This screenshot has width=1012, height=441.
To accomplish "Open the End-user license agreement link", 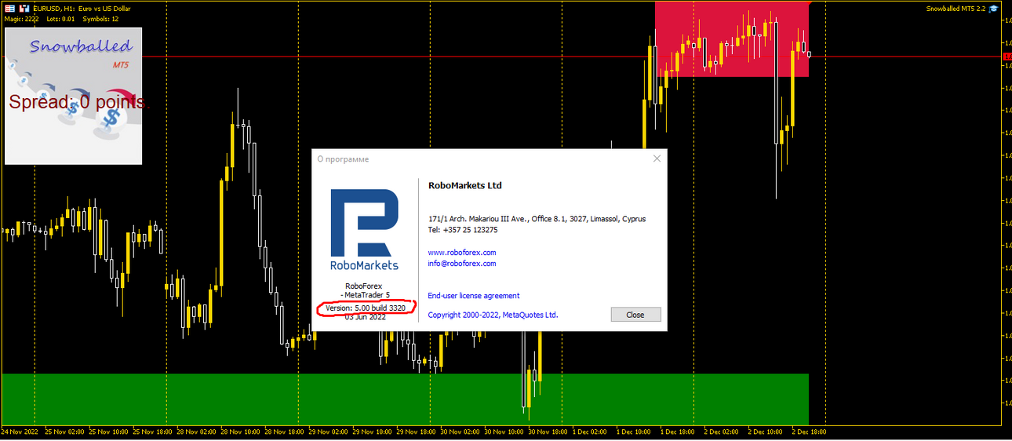I will [474, 296].
